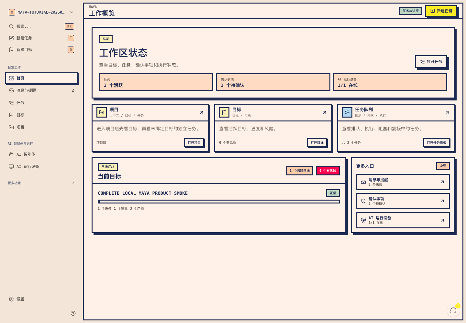
Task: Click the arrow on the 确认事项 row
Action: pos(442,201)
